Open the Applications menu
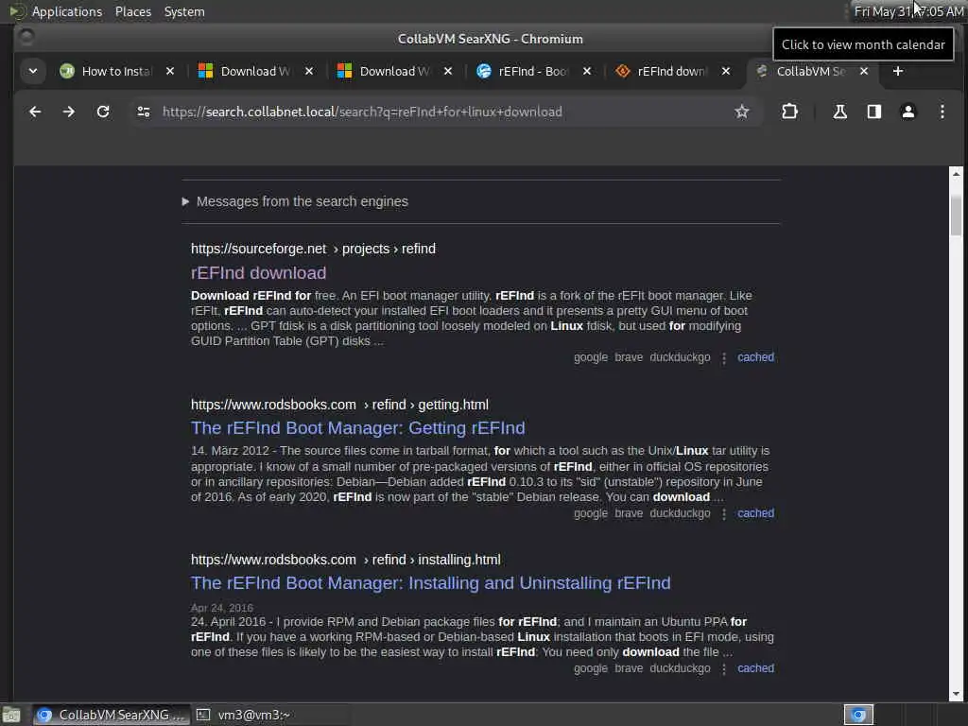This screenshot has width=968, height=726. (x=56, y=11)
